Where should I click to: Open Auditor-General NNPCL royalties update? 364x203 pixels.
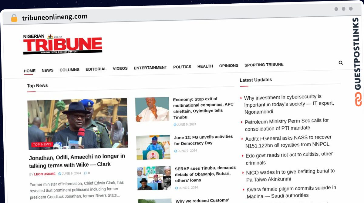(288, 141)
